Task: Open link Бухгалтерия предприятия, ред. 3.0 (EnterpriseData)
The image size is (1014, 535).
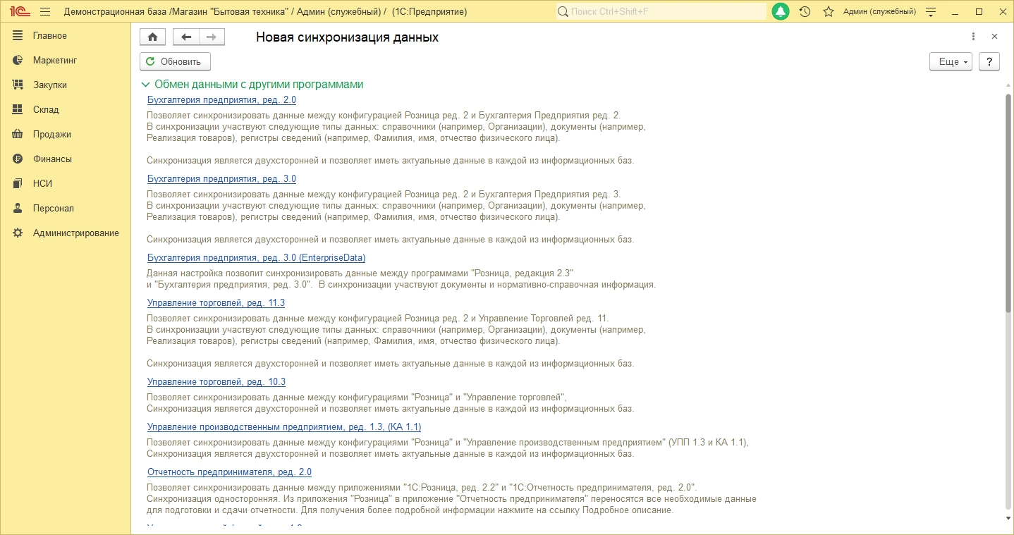Action: click(x=256, y=258)
